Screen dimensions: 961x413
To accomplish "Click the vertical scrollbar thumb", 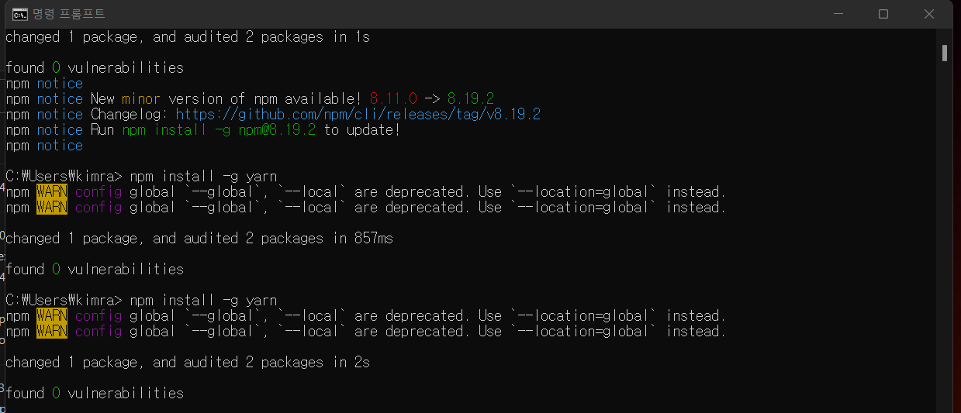I will tap(945, 53).
